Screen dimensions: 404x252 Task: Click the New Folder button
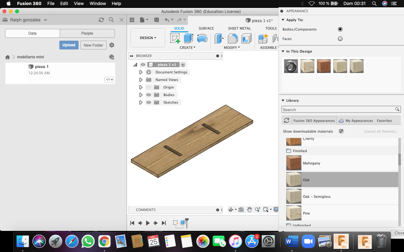tap(93, 45)
